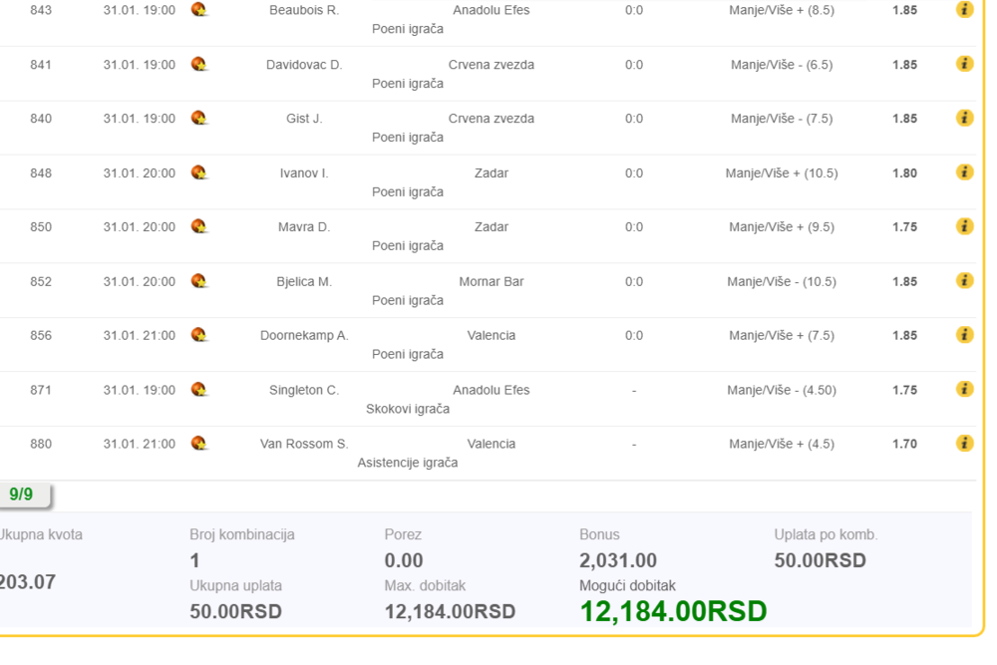Open info icon for Davidovac D. bet
Viewport: 997px width, 665px height.
(x=964, y=64)
